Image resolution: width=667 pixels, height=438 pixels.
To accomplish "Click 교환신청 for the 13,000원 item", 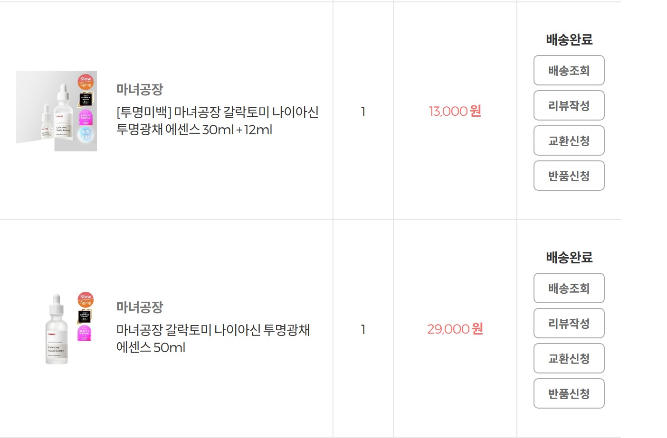I will click(x=569, y=140).
